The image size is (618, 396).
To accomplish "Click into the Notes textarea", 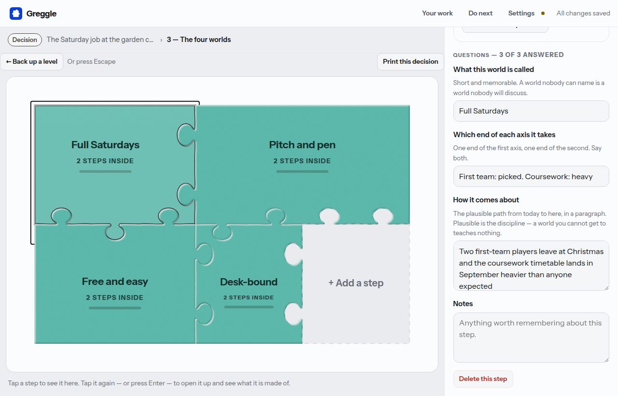I will (531, 338).
